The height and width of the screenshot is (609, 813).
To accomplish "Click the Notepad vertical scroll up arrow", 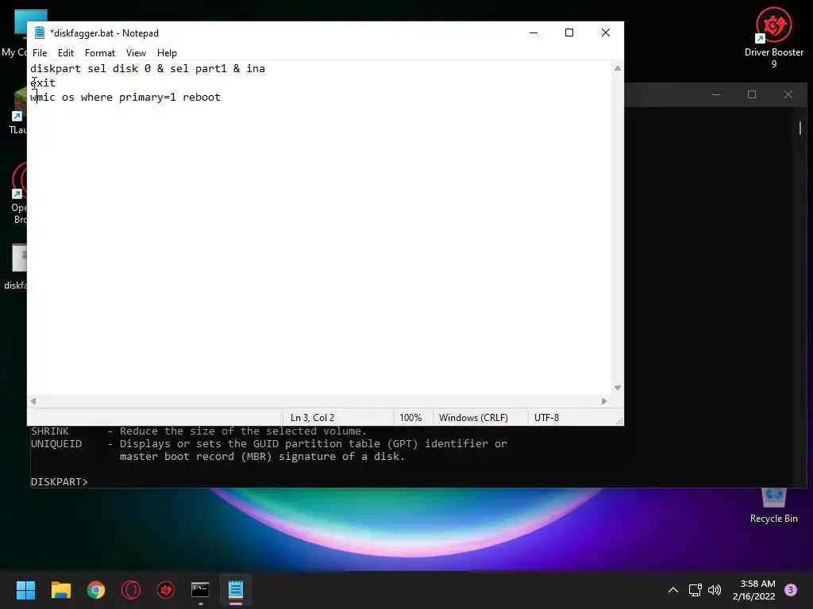I will pos(618,68).
